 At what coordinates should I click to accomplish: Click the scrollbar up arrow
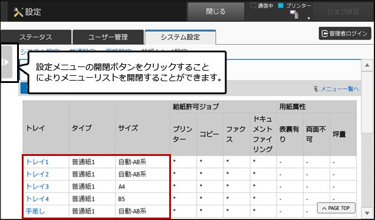pos(367,65)
